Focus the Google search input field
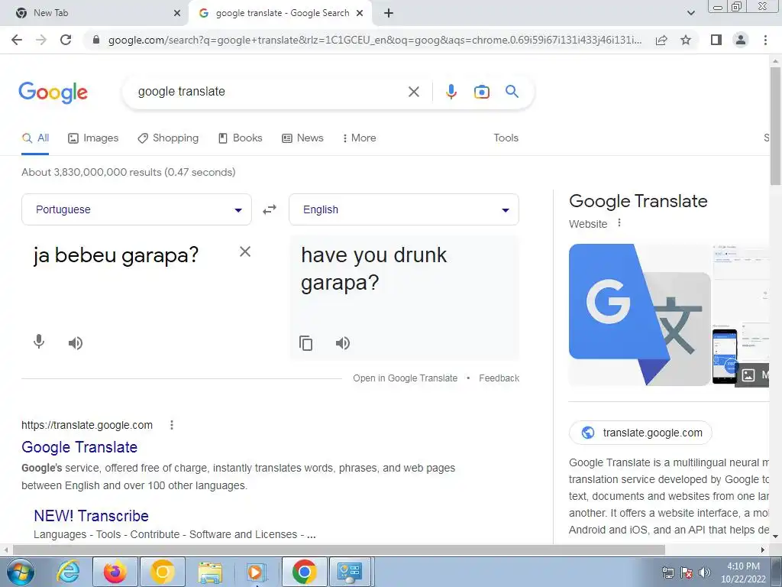The height and width of the screenshot is (587, 782). [270, 92]
